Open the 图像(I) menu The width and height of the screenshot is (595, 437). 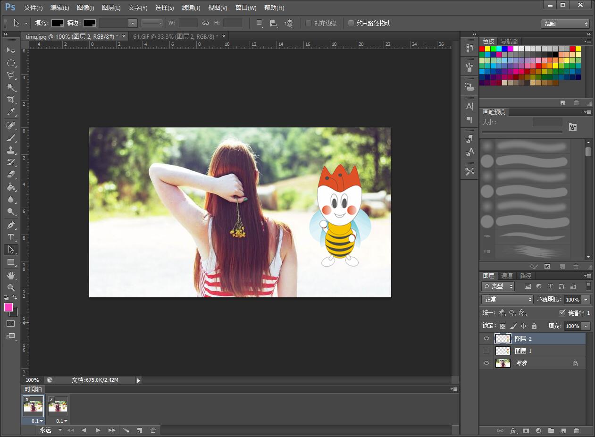85,8
